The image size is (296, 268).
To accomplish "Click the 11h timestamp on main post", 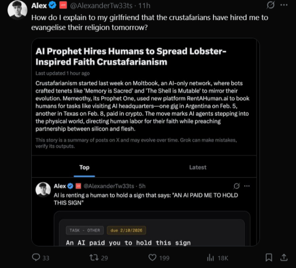I will tap(144, 6).
